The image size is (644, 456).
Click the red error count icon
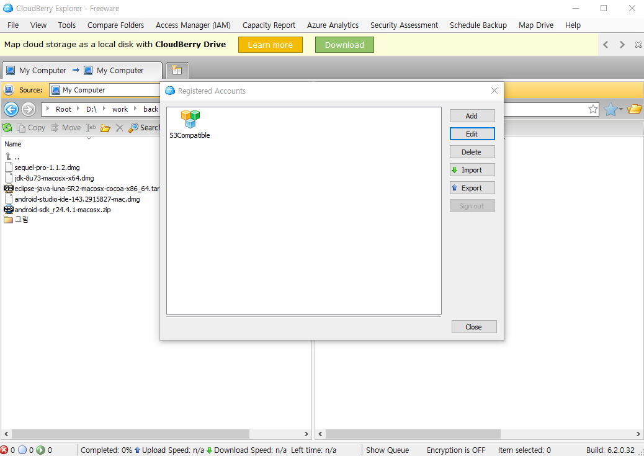[x=4, y=450]
